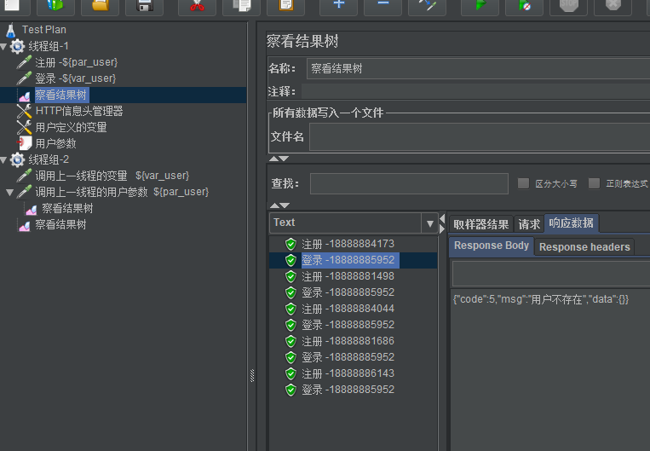The width and height of the screenshot is (650, 451).
Task: Click the 注释 comment field
Action: pos(476,91)
